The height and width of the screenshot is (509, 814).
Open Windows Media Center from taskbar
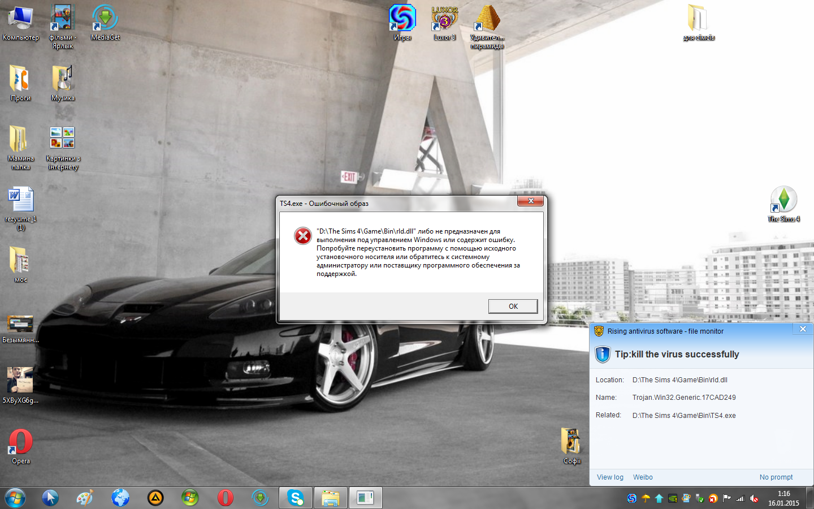pyautogui.click(x=190, y=498)
